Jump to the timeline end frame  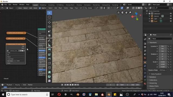coord(78,85)
